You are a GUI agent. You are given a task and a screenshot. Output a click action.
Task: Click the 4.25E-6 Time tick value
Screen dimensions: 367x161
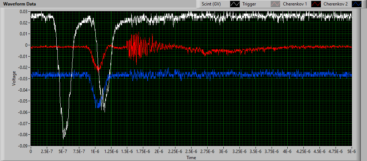[303, 151]
